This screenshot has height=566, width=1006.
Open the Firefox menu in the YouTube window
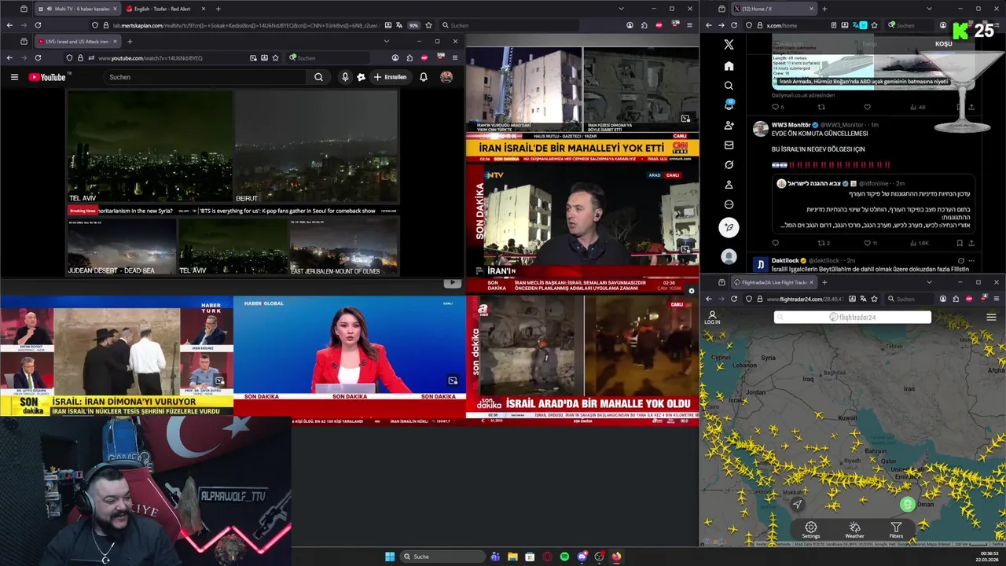pyautogui.click(x=454, y=58)
